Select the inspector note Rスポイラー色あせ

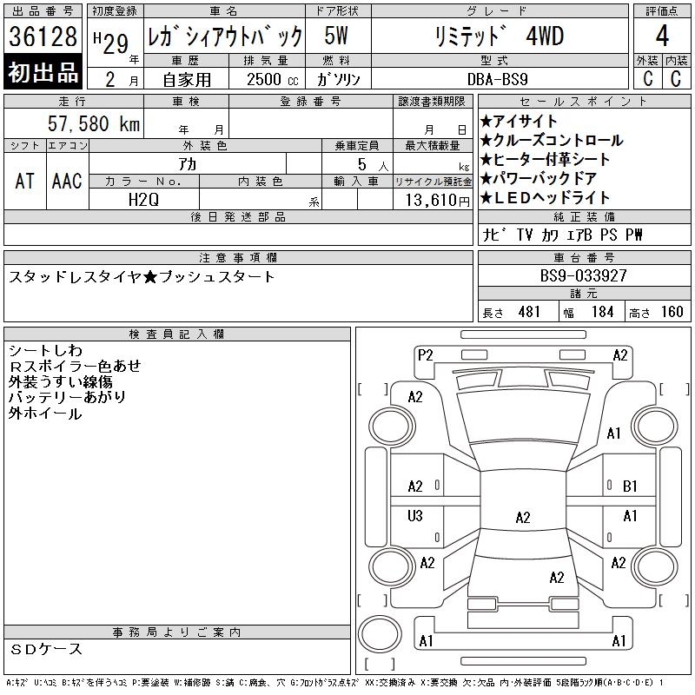75,366
